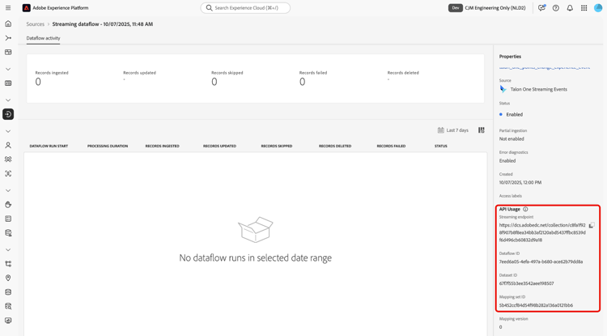Click the Records Skipped column header
Screen dimensions: 607x336
point(277,146)
